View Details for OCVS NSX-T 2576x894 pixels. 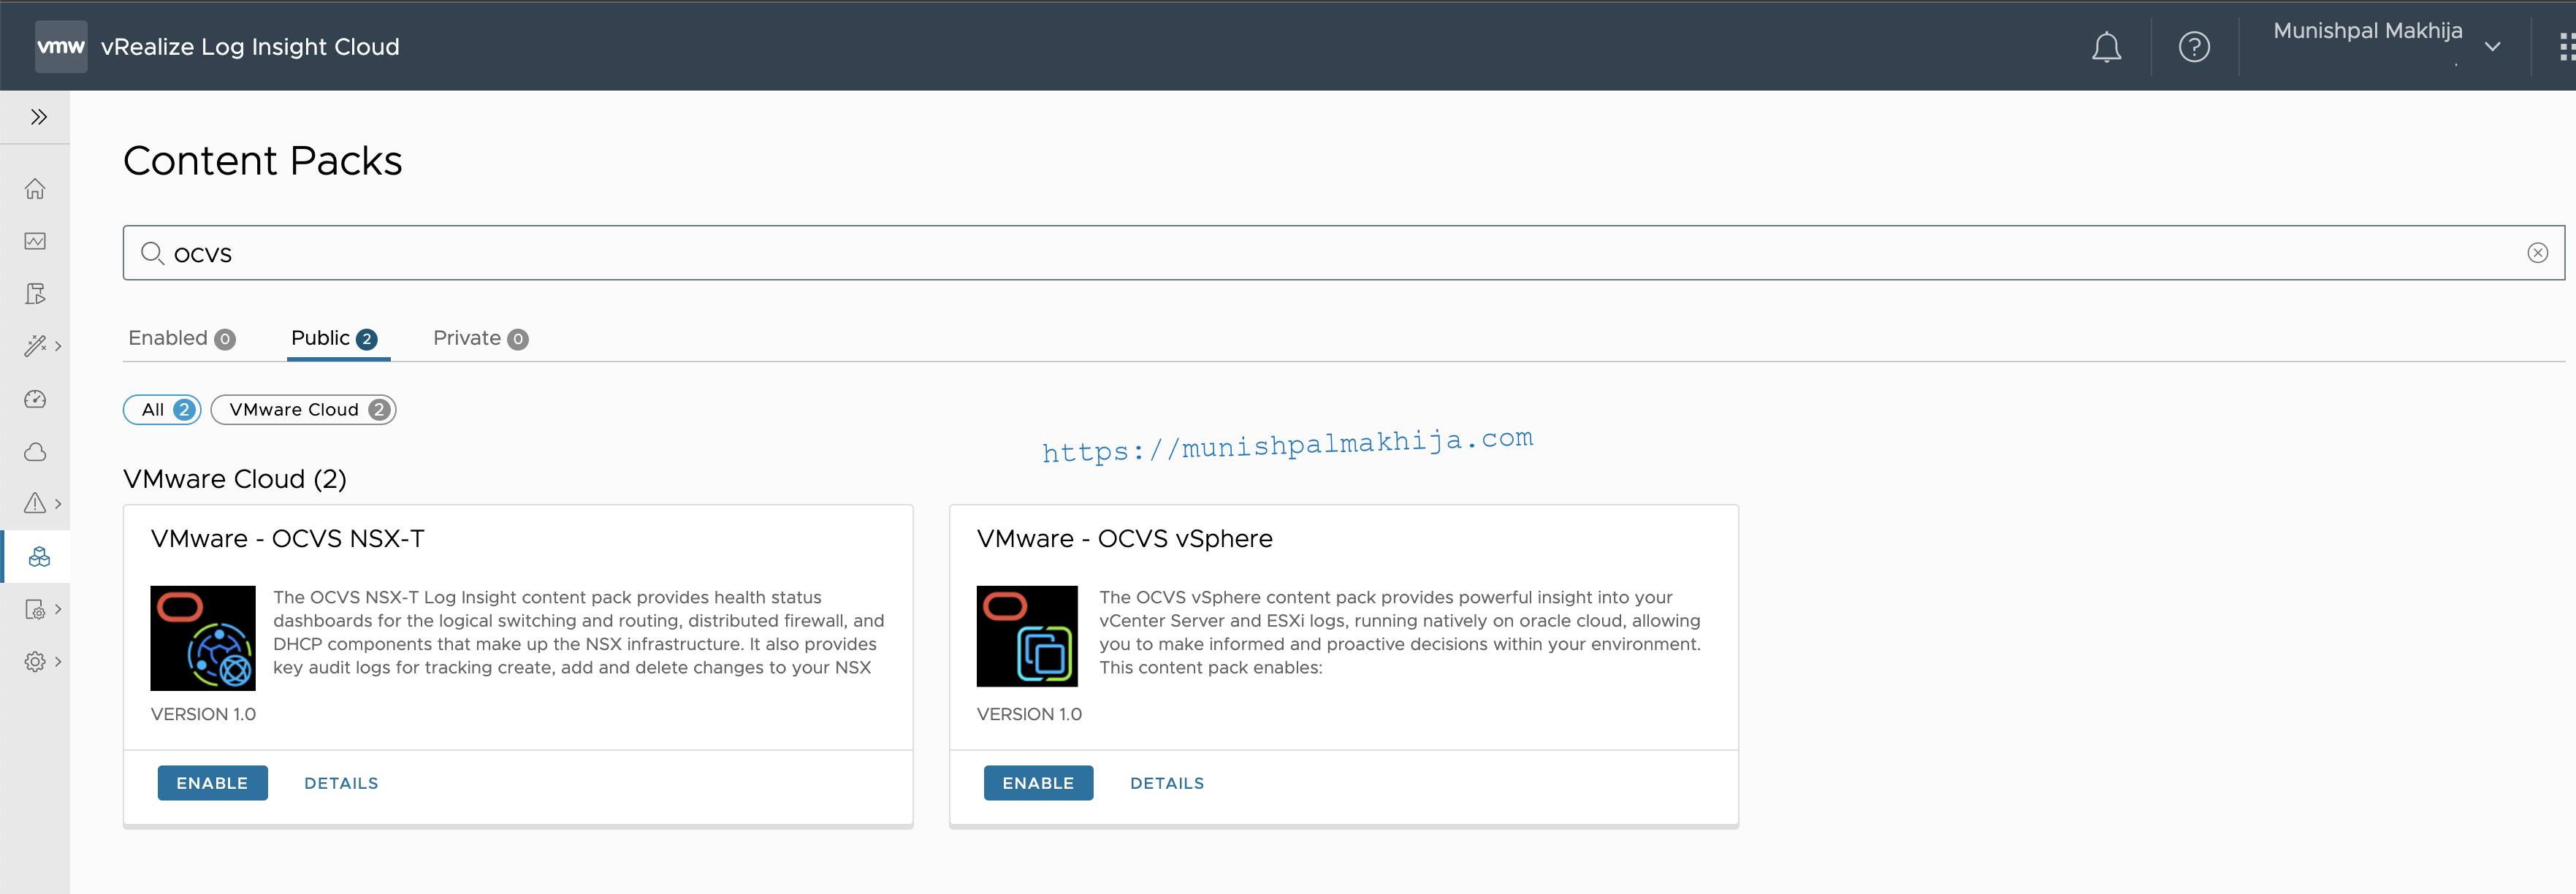tap(341, 783)
